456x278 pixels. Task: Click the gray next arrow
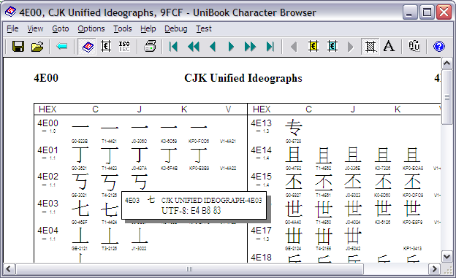pos(351,47)
